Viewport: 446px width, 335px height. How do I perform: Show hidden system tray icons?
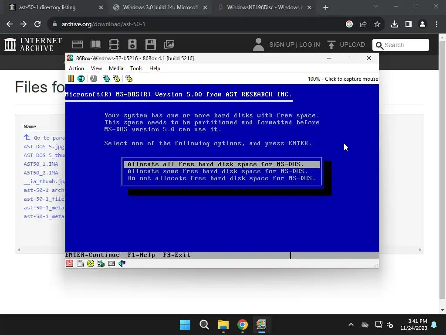[351, 325]
